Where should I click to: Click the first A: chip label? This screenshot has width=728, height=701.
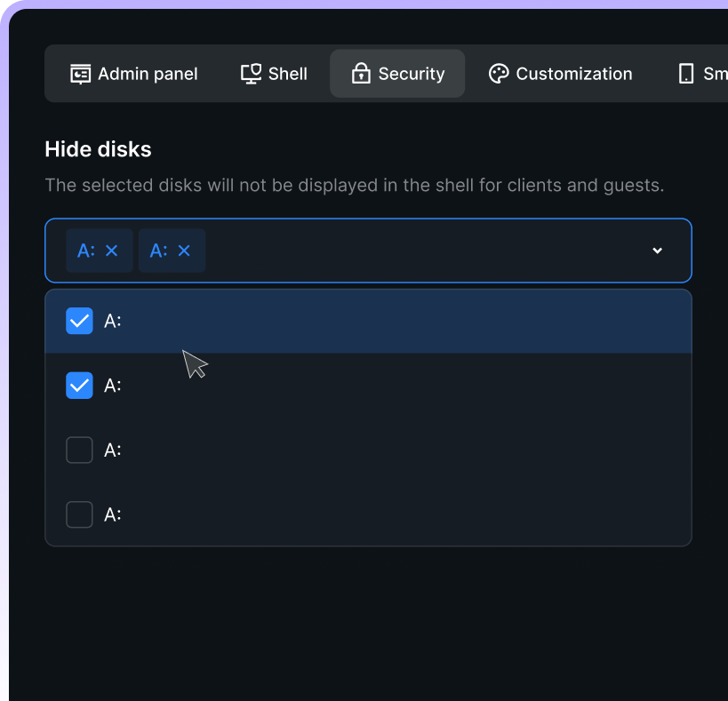86,251
